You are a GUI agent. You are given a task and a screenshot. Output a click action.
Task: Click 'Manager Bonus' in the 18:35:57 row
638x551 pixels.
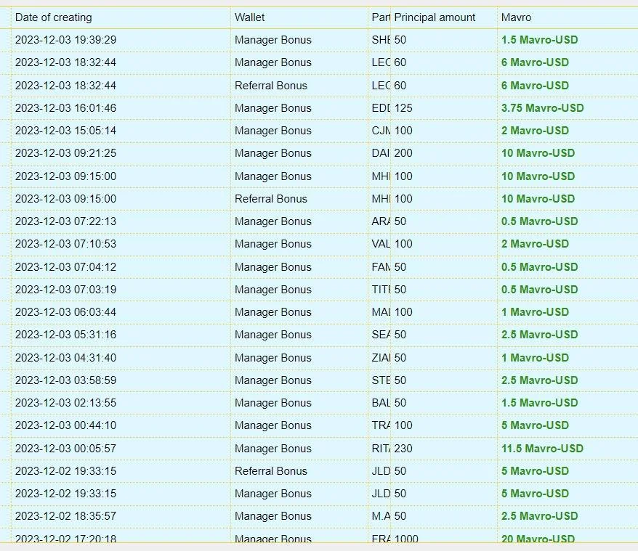coord(273,515)
